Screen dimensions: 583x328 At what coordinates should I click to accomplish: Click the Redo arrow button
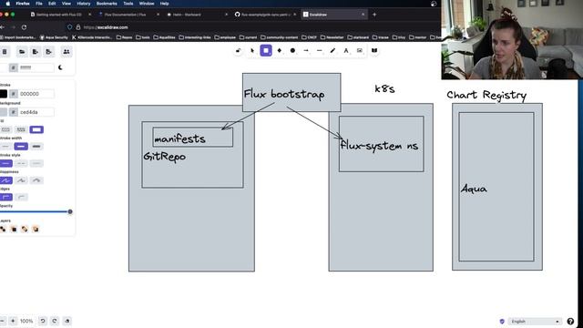click(x=55, y=321)
